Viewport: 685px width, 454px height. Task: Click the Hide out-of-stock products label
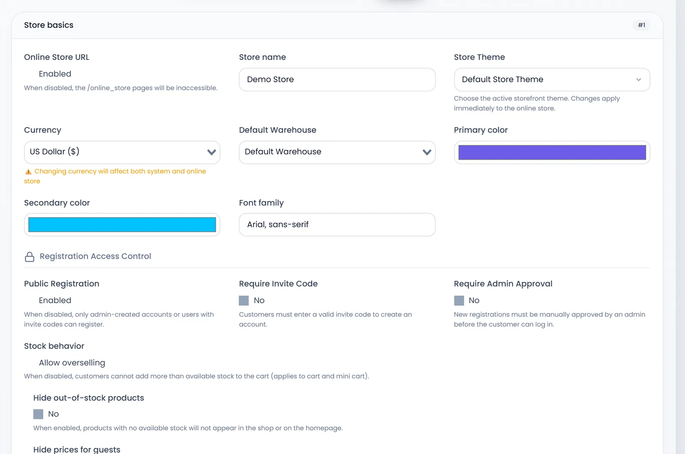pyautogui.click(x=89, y=398)
